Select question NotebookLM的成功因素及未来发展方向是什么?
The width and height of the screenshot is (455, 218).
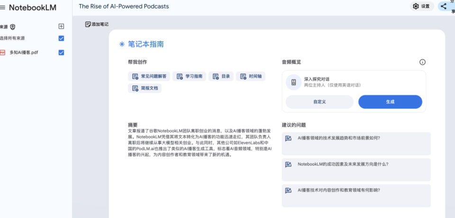(x=356, y=170)
